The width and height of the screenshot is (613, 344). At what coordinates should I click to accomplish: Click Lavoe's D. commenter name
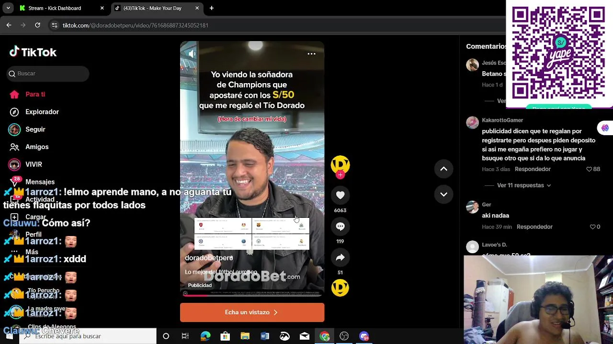[494, 245]
